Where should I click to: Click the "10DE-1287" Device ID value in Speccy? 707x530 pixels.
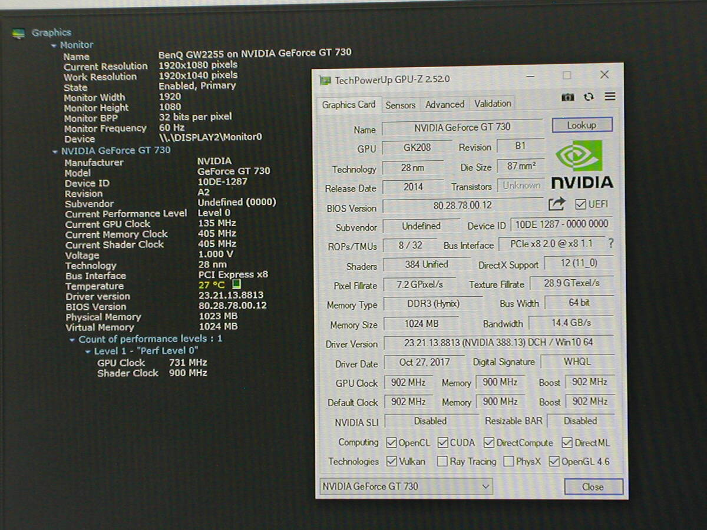point(223,182)
